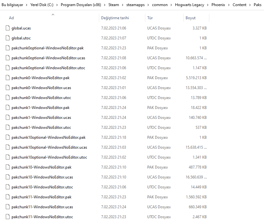Pick the pakchunk1-WindowsNoEditor.pak file icon
Screen dimensions: 264x223
[8, 108]
